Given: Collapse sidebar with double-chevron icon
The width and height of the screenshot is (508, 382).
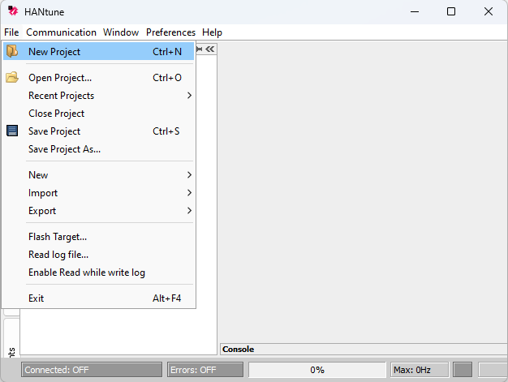Looking at the screenshot, I should tap(210, 49).
